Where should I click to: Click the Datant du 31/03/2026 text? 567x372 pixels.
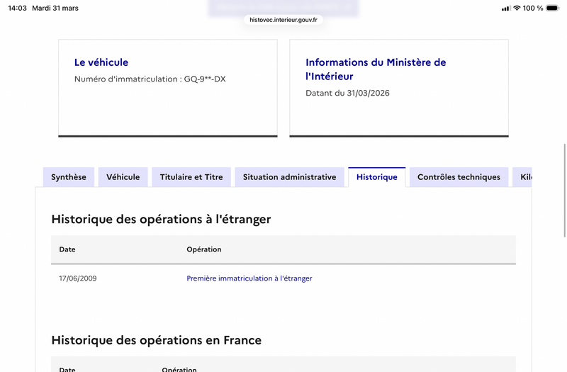347,93
